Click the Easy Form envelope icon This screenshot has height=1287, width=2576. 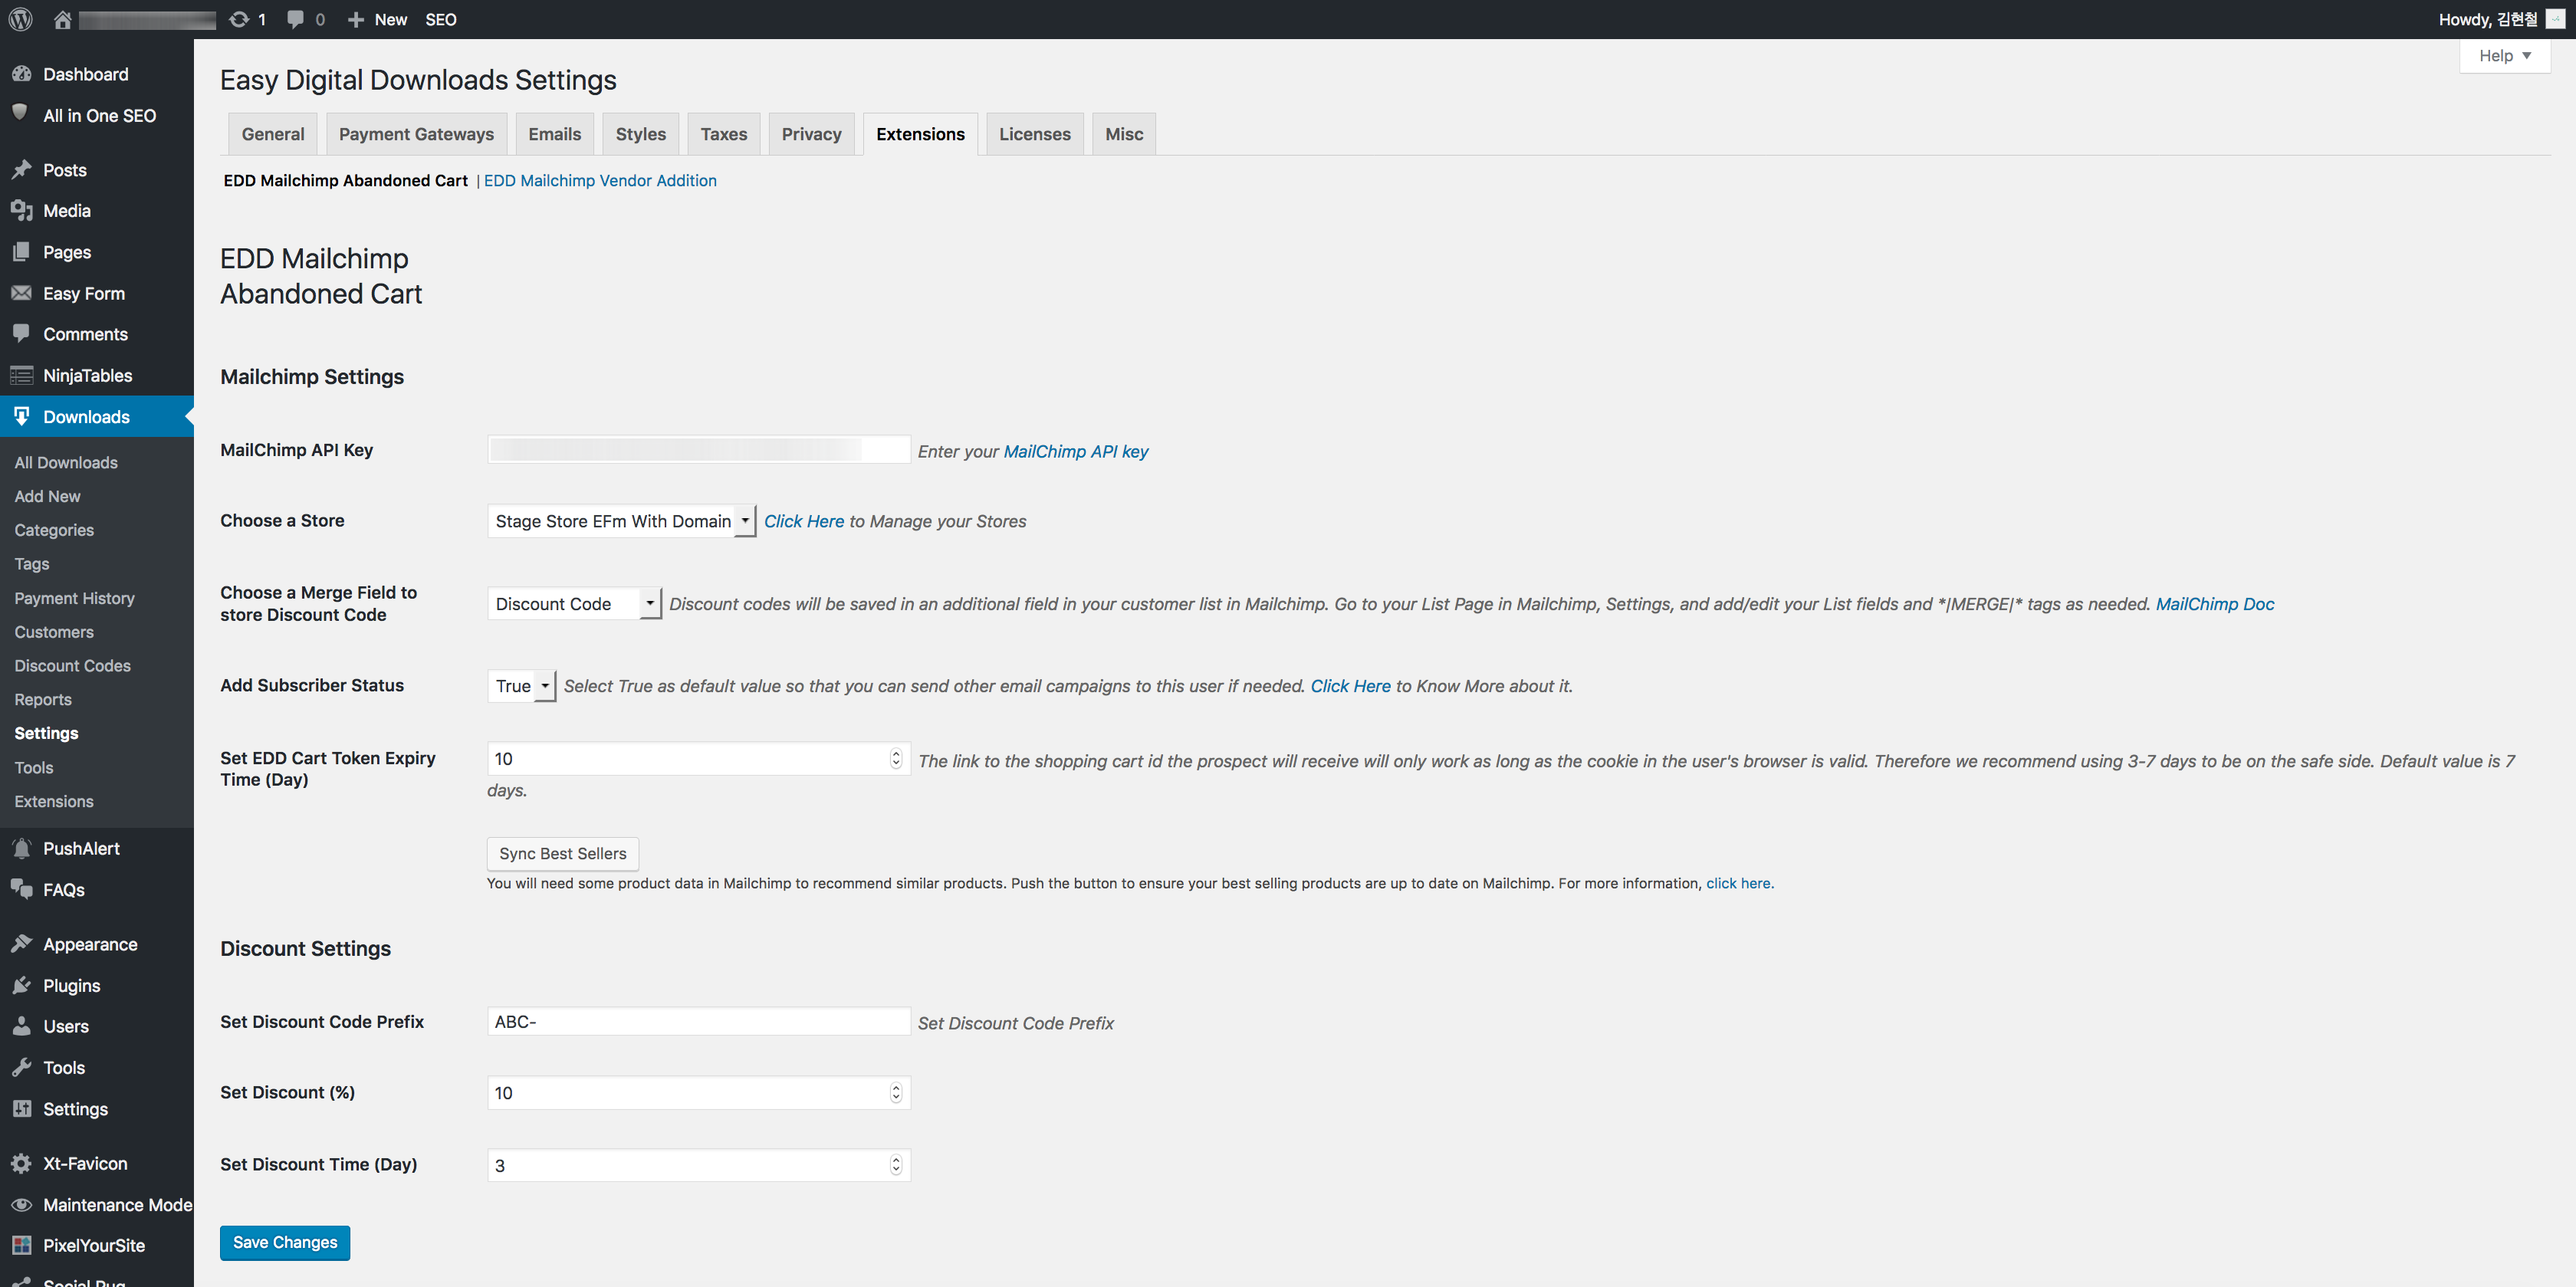pyautogui.click(x=21, y=293)
